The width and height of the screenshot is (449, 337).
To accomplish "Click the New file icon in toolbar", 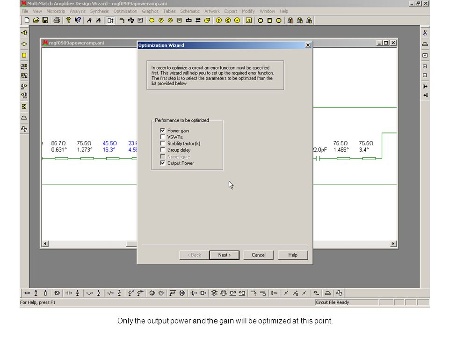I will click(27, 20).
